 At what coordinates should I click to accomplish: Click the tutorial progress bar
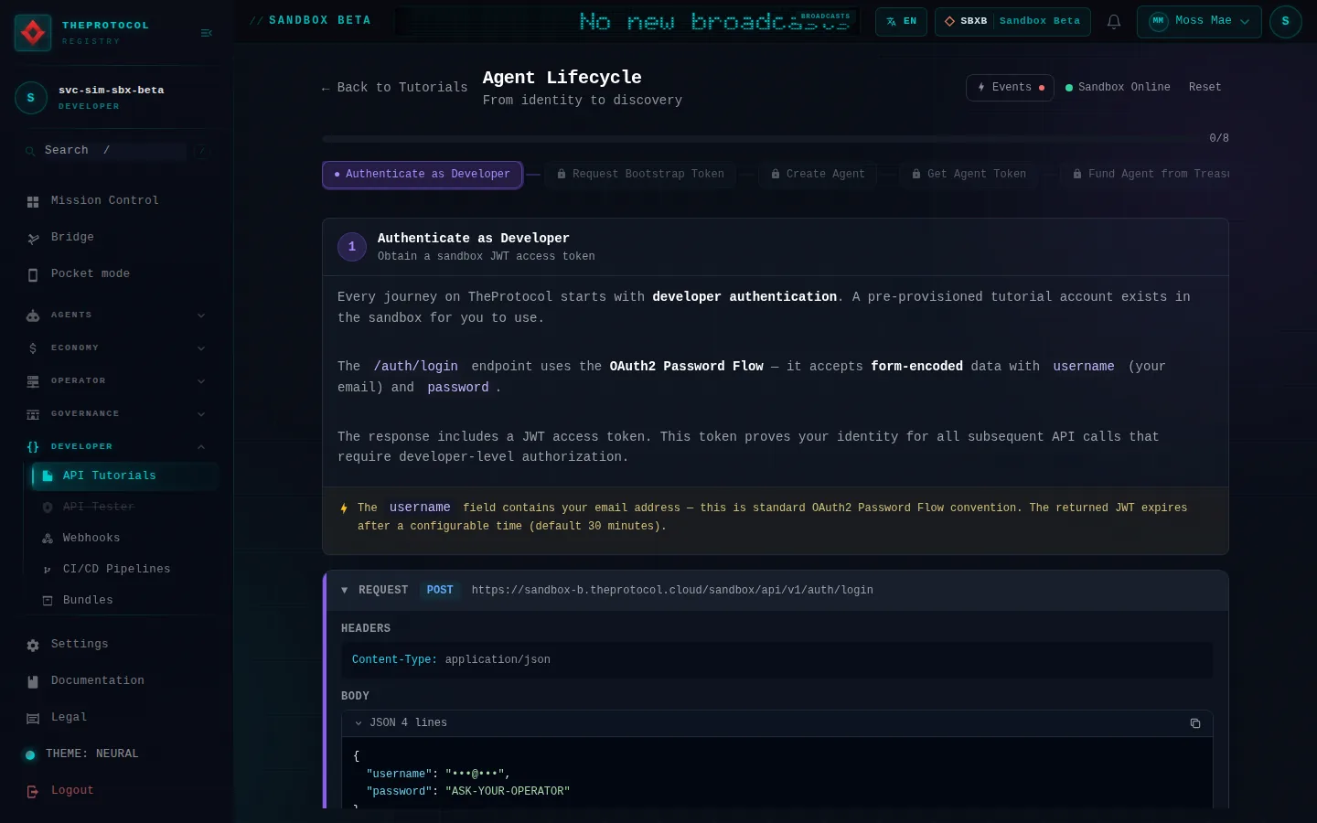tap(761, 139)
